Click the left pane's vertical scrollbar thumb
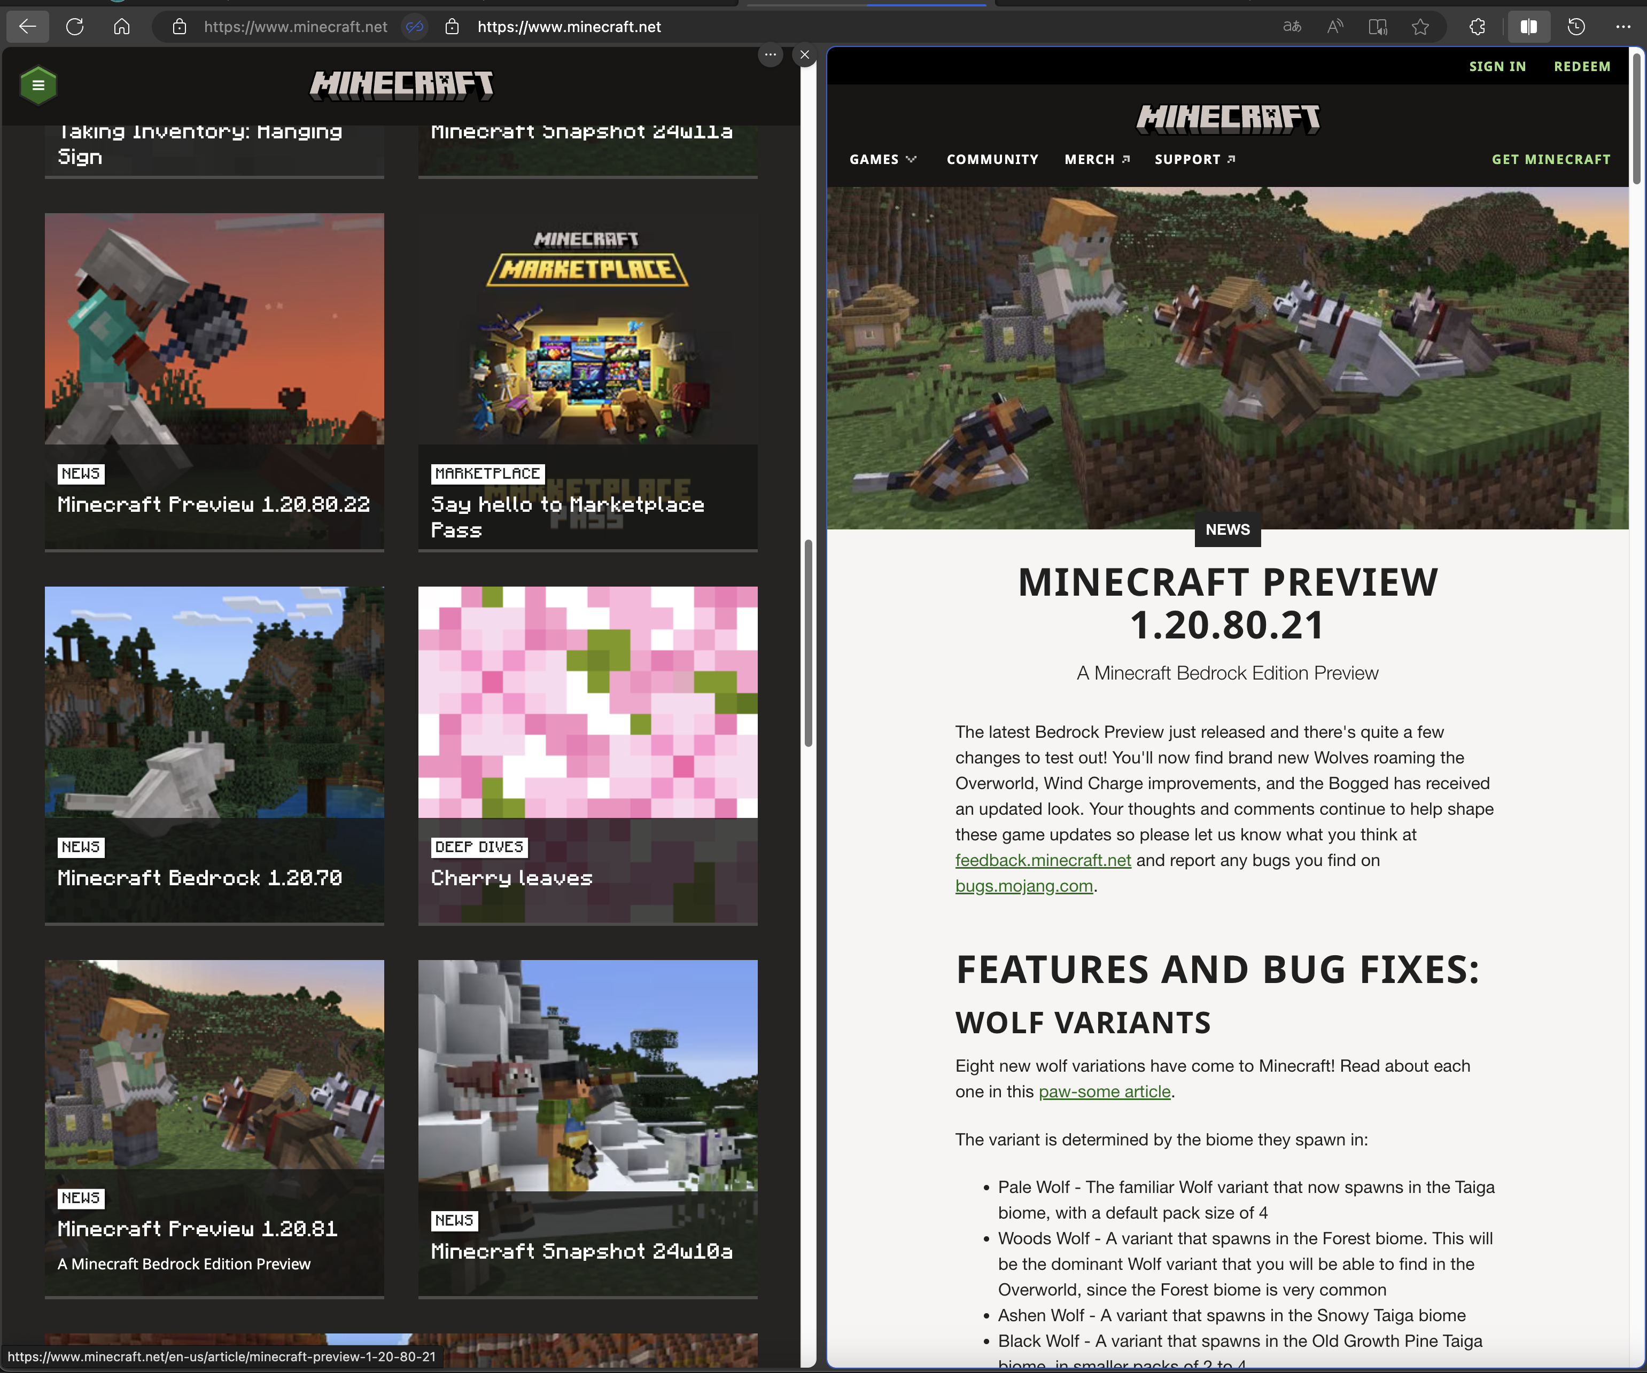This screenshot has height=1373, width=1647. pyautogui.click(x=808, y=643)
